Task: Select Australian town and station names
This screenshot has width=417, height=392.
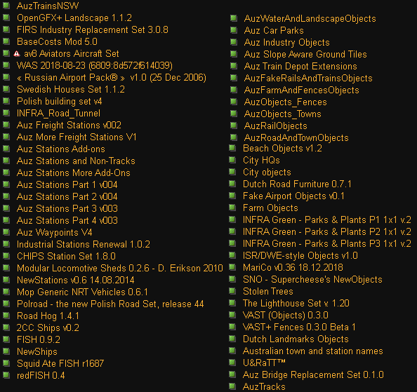Action: click(313, 351)
